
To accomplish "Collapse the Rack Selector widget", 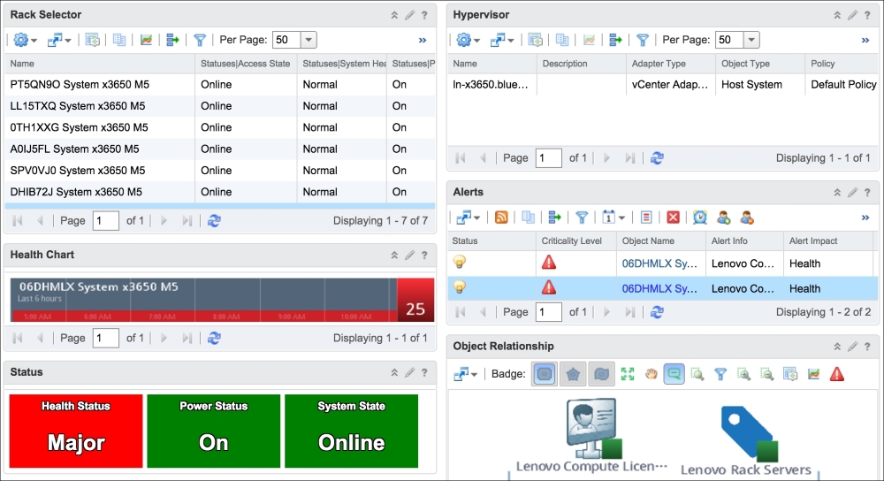I will tap(394, 15).
